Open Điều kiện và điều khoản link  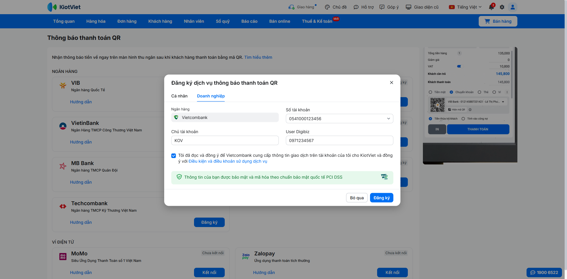click(x=228, y=161)
